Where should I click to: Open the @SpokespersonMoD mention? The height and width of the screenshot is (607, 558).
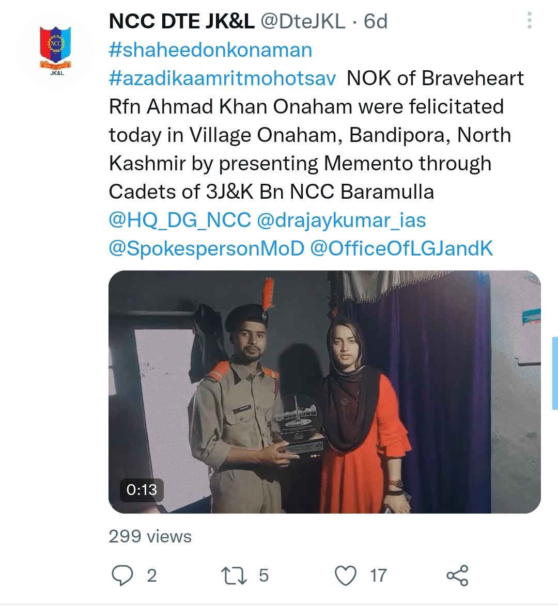(x=207, y=249)
